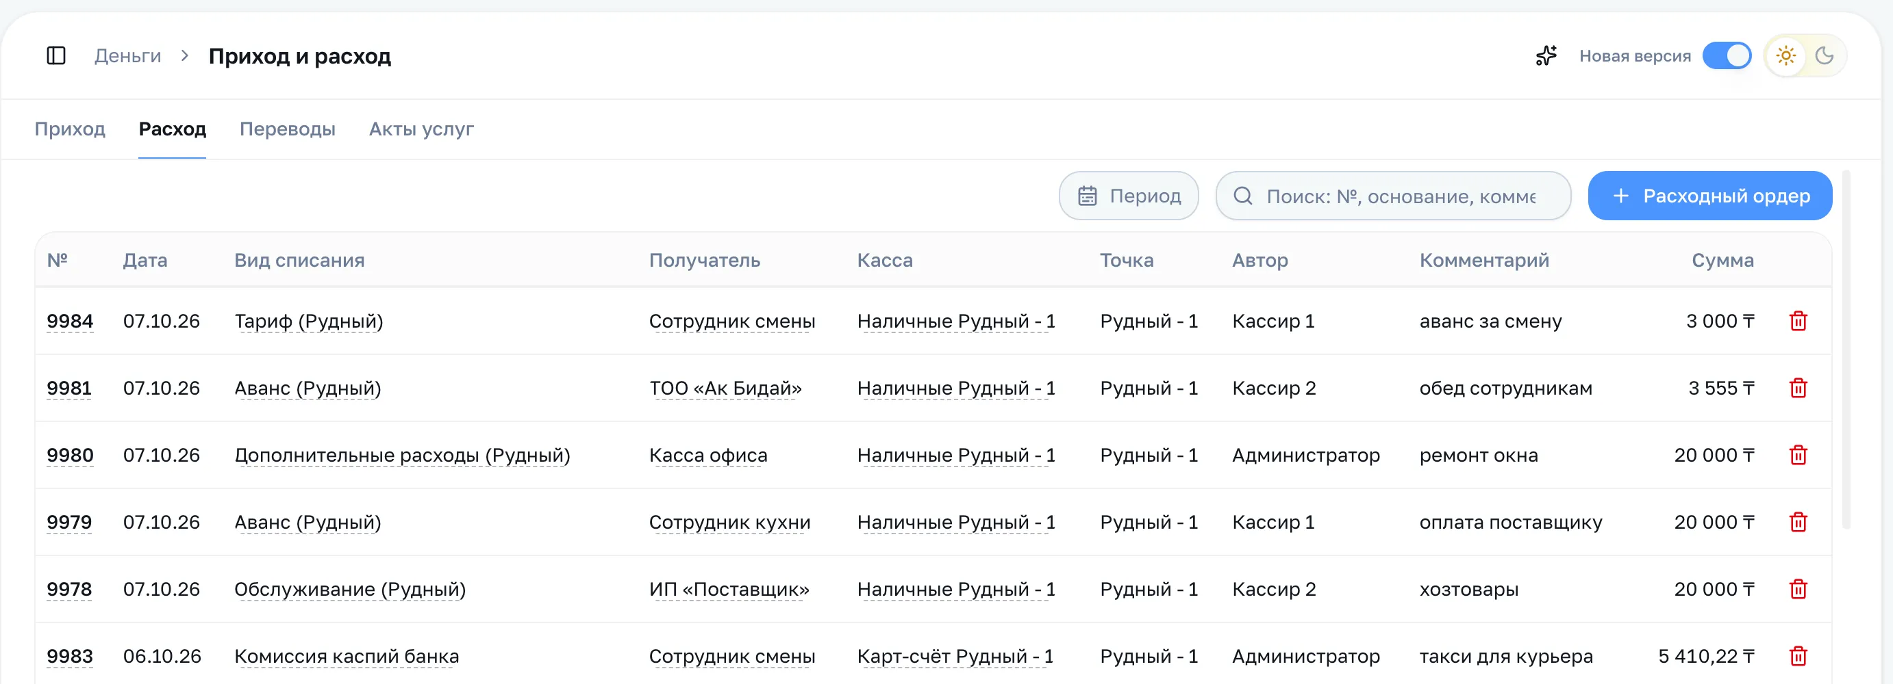Viewport: 1893px width, 684px height.
Task: Delete expense order 9980
Action: click(x=1798, y=455)
